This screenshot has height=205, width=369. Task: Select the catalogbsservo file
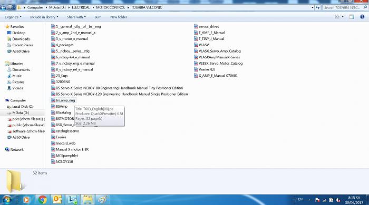pos(65,131)
